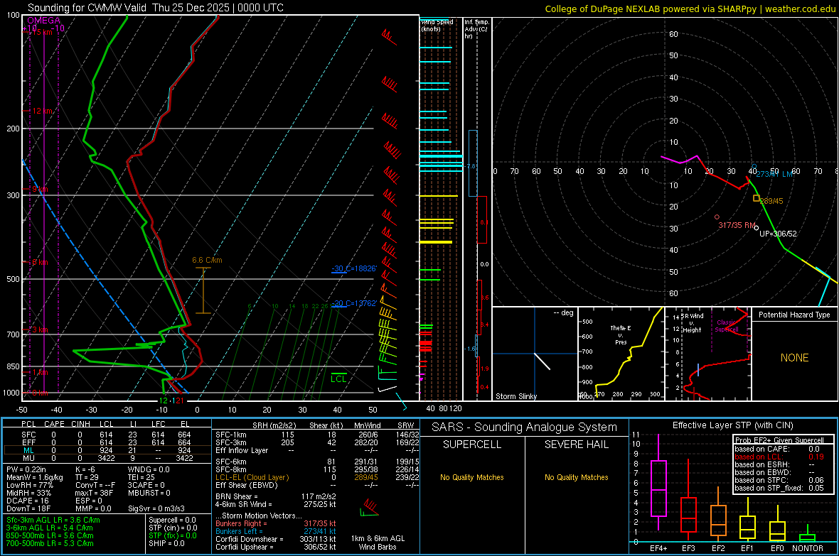Viewport: 839px width, 556px height.
Task: Select the MU parcel row
Action: click(107, 458)
